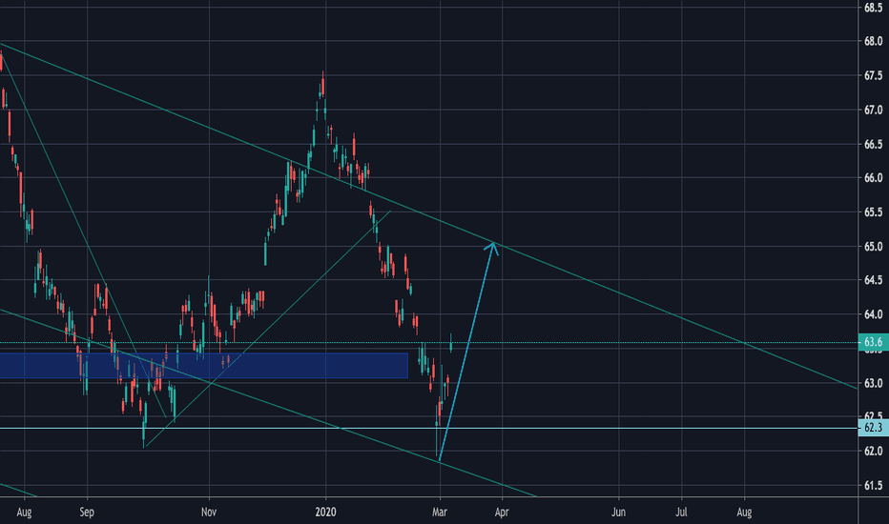
Task: Click the Apr label on time axis
Action: (502, 513)
